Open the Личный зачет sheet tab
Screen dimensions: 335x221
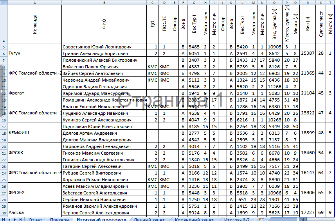click(x=149, y=219)
